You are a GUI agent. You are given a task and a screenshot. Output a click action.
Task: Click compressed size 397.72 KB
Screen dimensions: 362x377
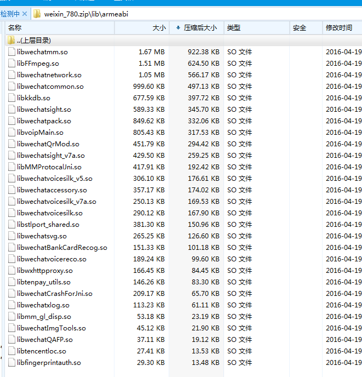click(x=204, y=98)
